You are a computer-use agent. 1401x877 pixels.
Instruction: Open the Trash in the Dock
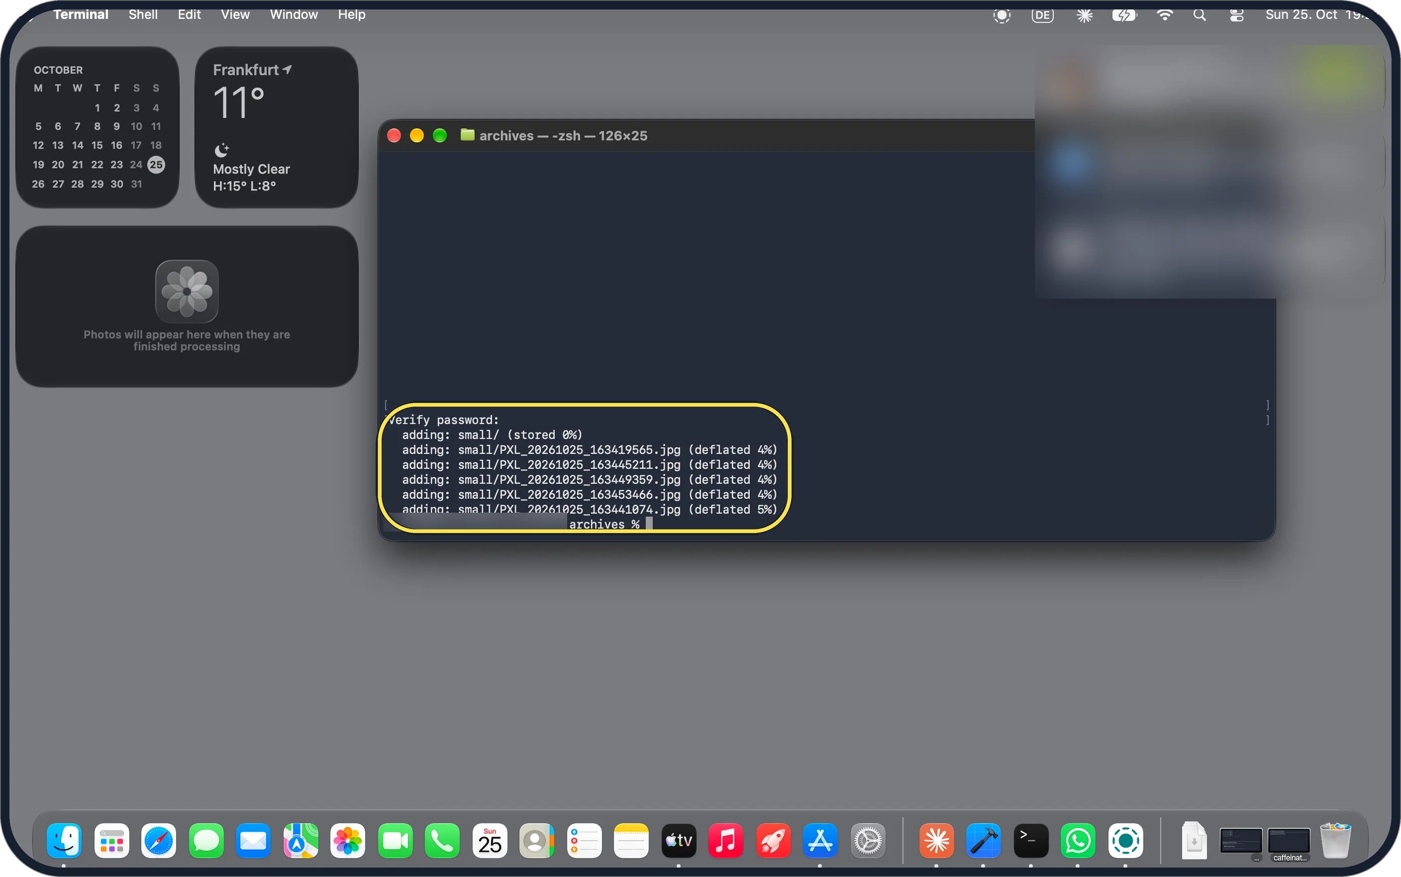1335,841
